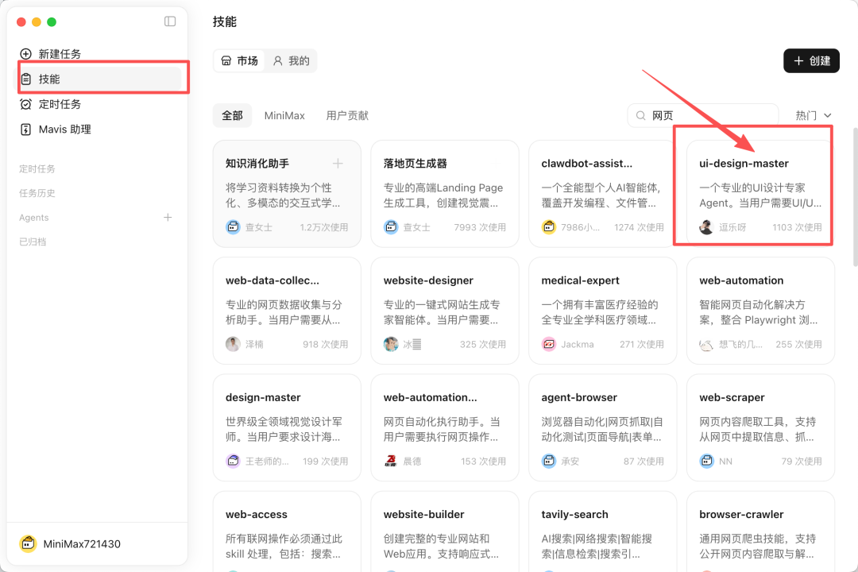This screenshot has height=572, width=858.
Task: Open the tavily-search skill card title
Action: tap(574, 515)
